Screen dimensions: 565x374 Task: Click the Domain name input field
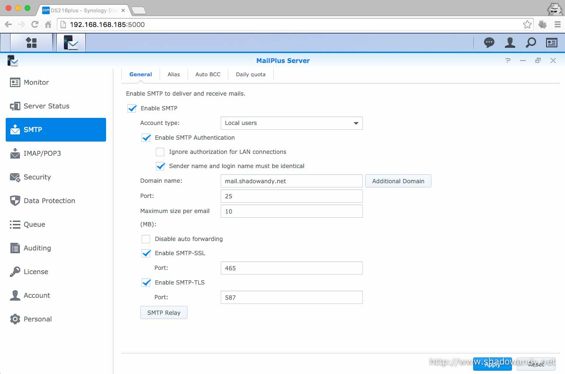click(x=291, y=181)
